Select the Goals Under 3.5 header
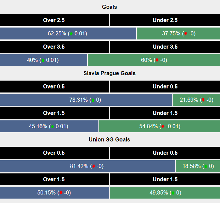Screen dimensions: 220x203 (165, 47)
